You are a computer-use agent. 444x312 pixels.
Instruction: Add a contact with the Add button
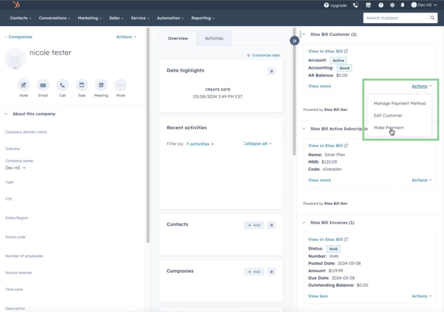254,225
